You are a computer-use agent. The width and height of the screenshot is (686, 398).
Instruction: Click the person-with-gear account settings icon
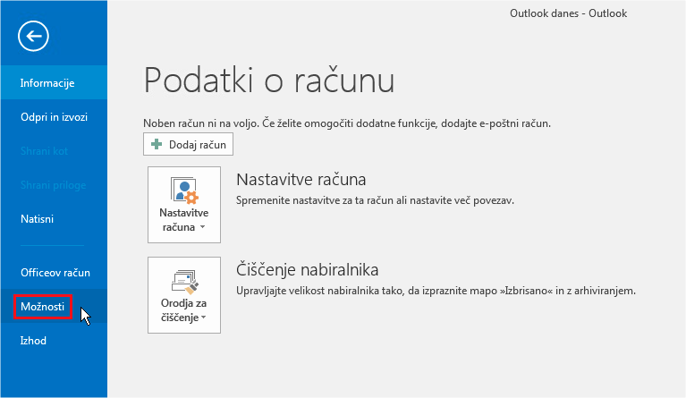tap(183, 191)
